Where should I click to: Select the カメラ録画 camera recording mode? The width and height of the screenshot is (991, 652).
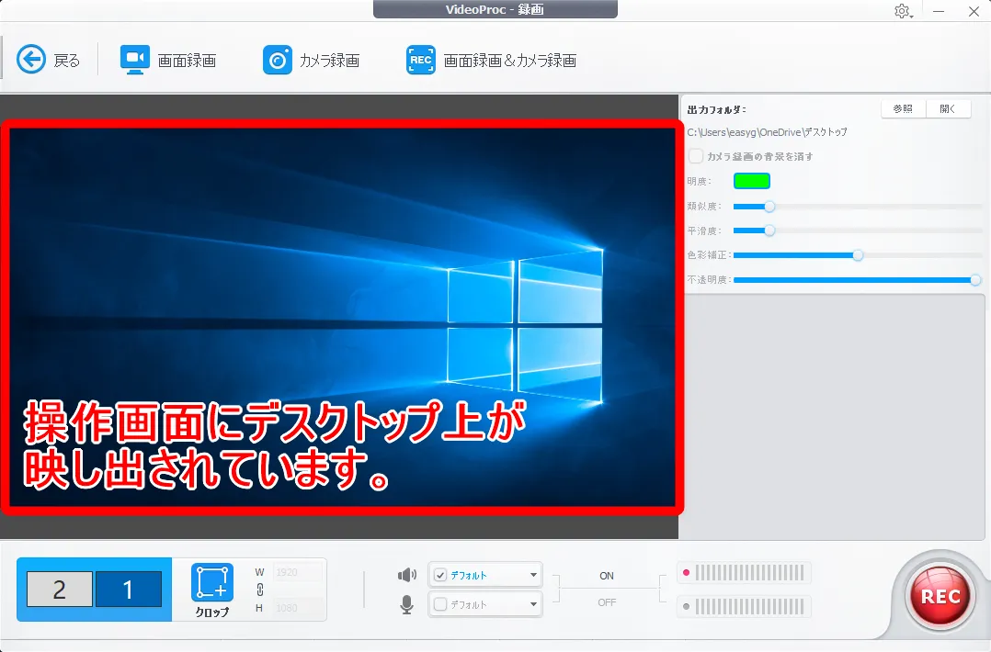click(311, 60)
